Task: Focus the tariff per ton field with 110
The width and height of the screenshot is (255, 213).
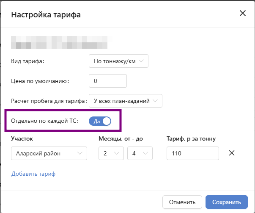Action: 192,153
